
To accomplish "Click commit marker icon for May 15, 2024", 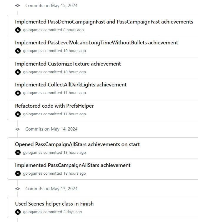I will coord(18,6).
